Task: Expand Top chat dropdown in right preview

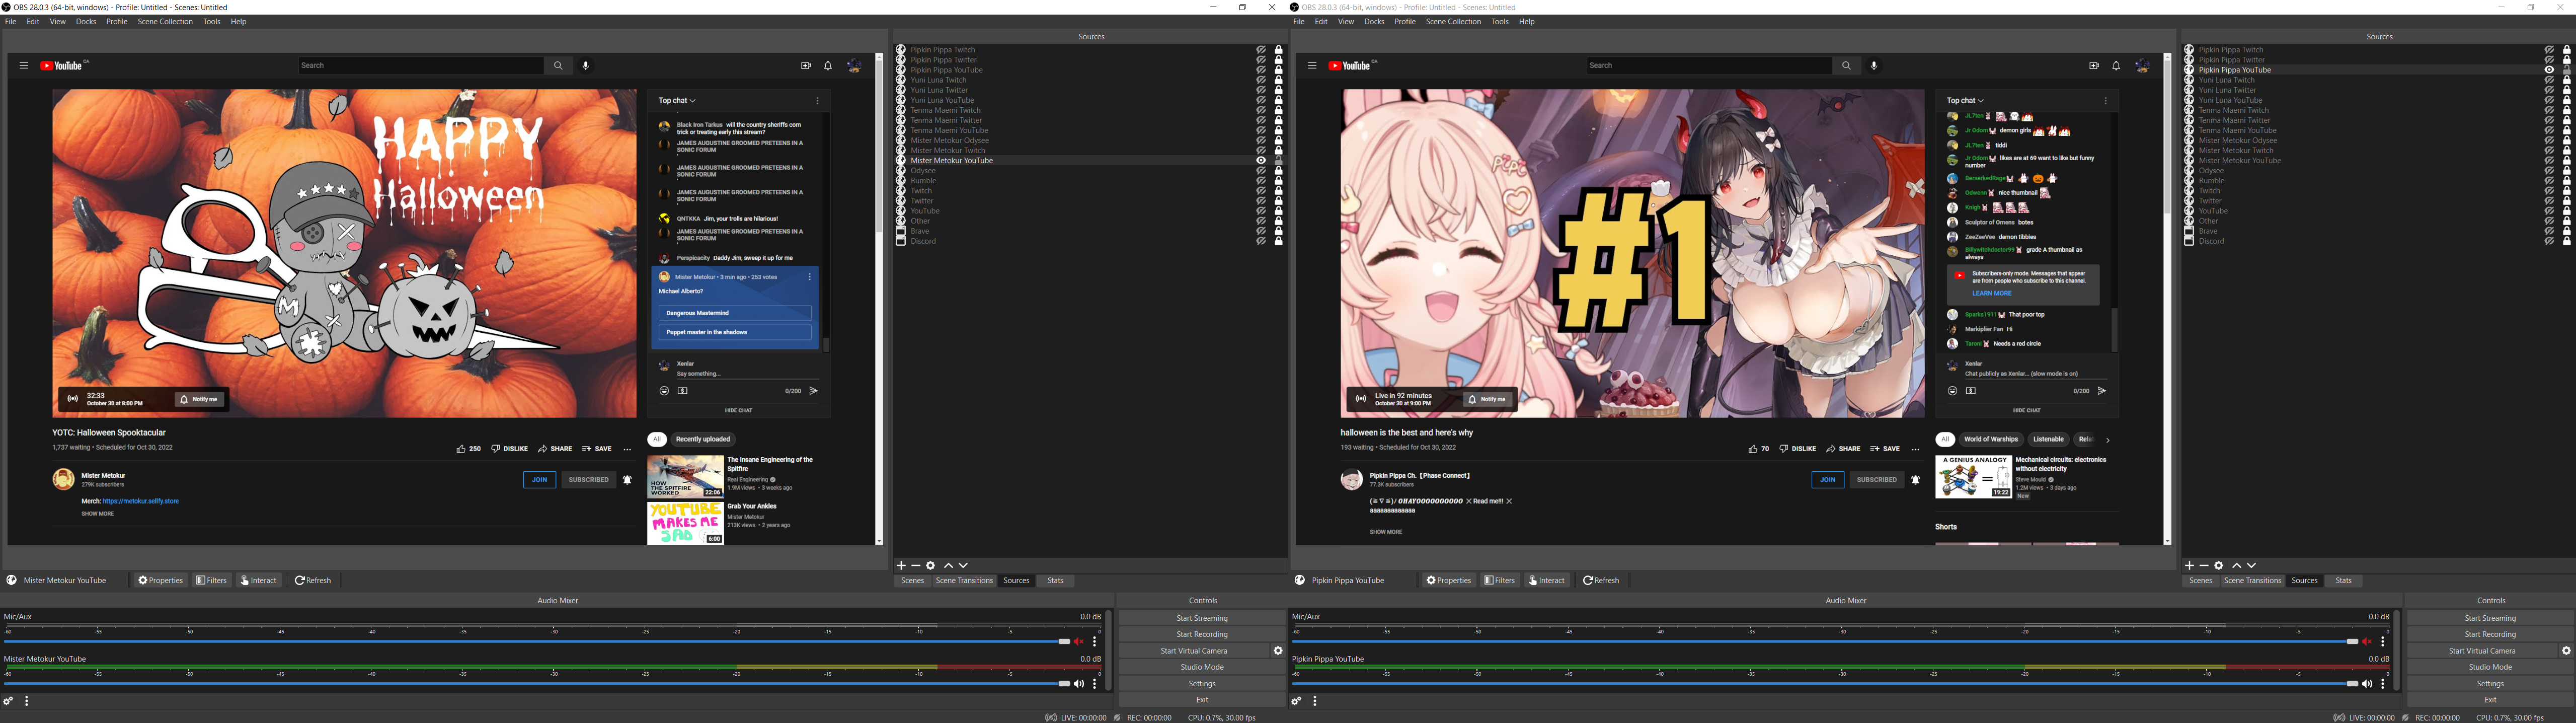Action: tap(1965, 101)
